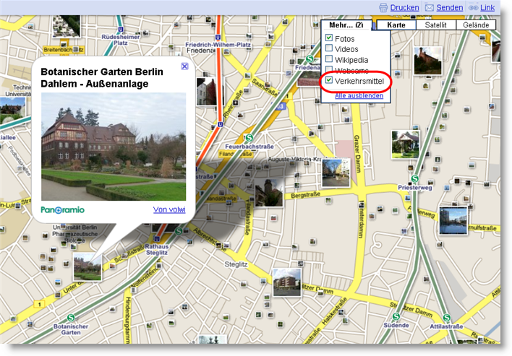Switch to Satellit map view
The image size is (512, 356).
(435, 25)
